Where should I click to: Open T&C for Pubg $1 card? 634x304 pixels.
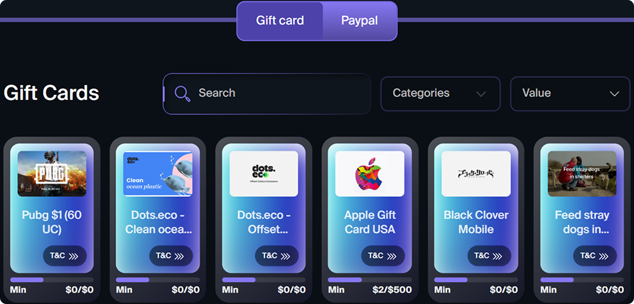65,256
